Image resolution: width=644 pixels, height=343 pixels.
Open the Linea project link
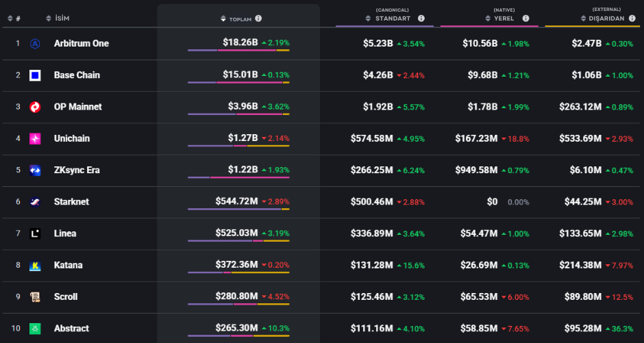(x=65, y=233)
